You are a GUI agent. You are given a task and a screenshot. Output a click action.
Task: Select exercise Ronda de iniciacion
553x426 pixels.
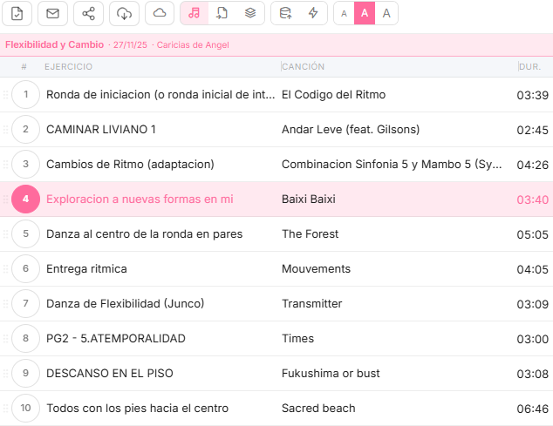(x=160, y=95)
